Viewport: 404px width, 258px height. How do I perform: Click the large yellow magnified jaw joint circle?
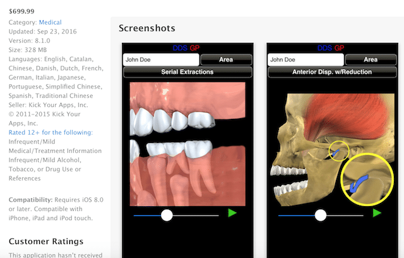pyautogui.click(x=367, y=180)
